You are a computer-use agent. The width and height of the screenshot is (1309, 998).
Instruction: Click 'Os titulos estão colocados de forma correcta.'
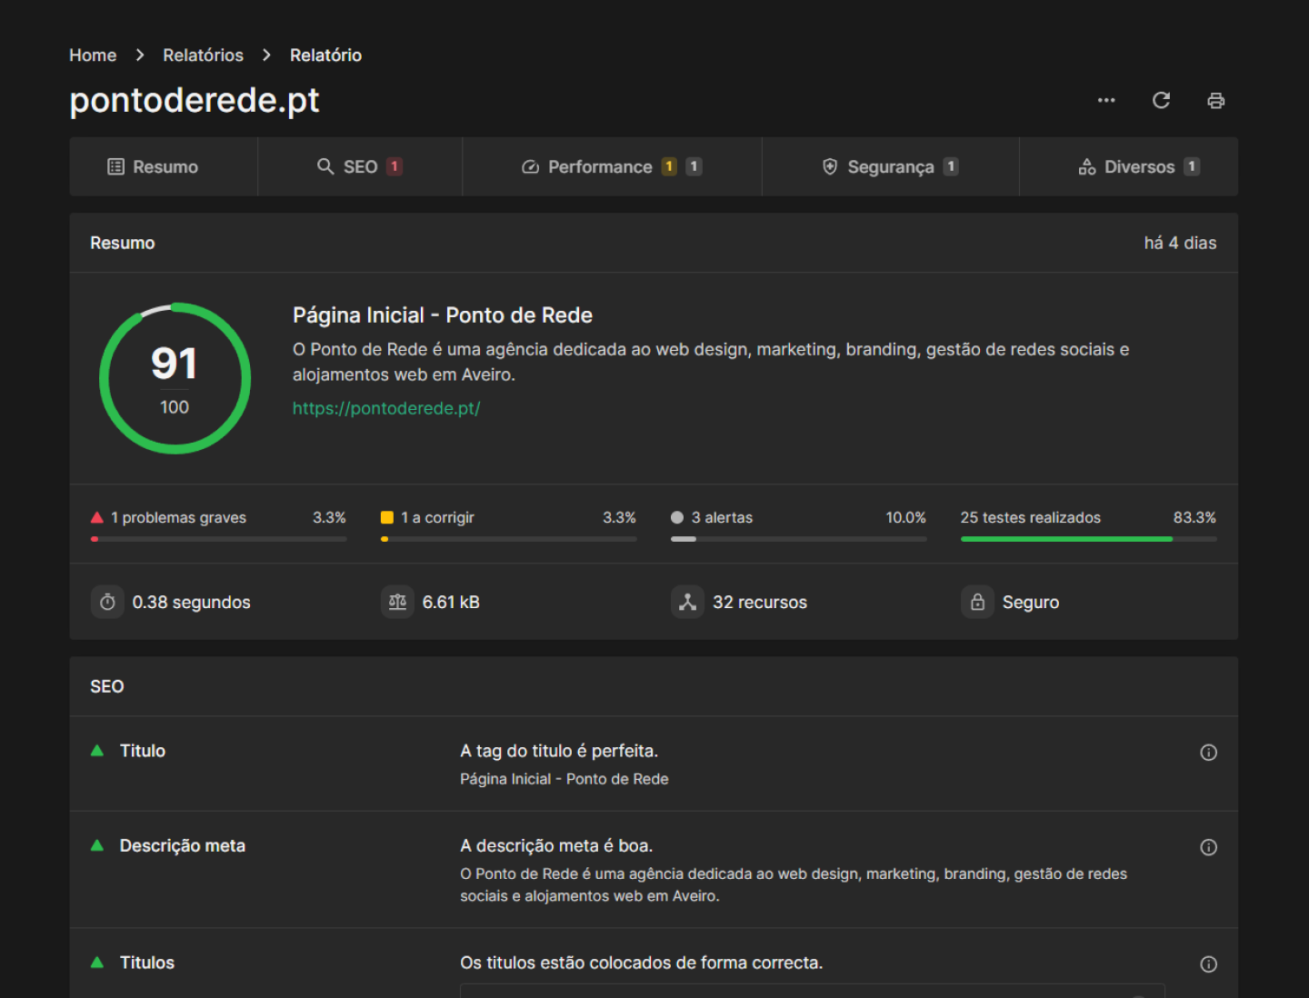pos(641,963)
